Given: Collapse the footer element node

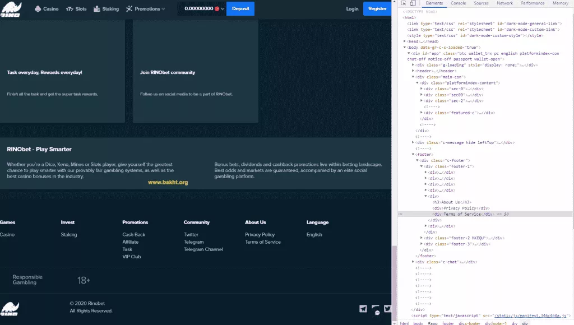Looking at the screenshot, I should coord(413,154).
